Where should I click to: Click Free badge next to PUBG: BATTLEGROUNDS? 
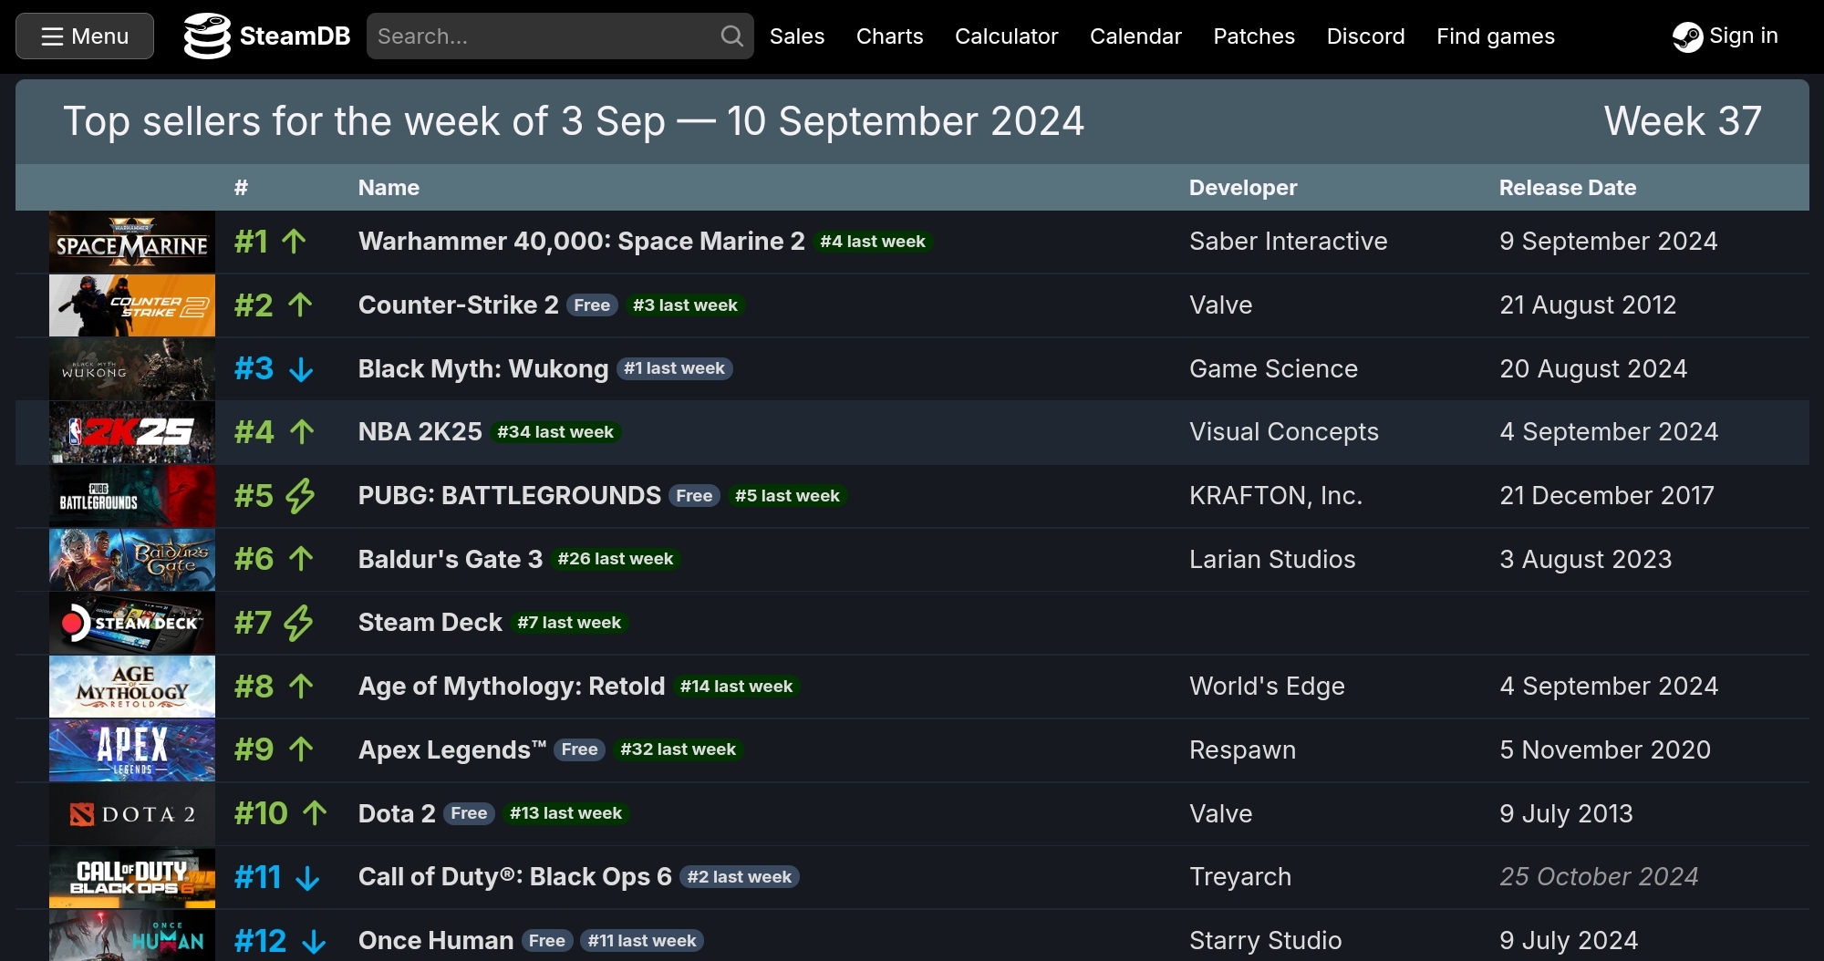pos(694,496)
